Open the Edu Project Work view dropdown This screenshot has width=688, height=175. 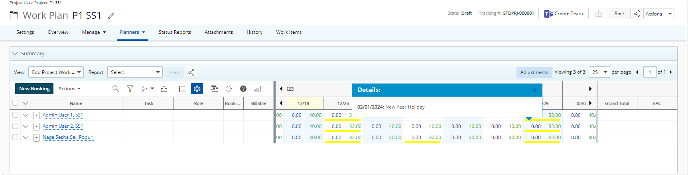click(56, 72)
